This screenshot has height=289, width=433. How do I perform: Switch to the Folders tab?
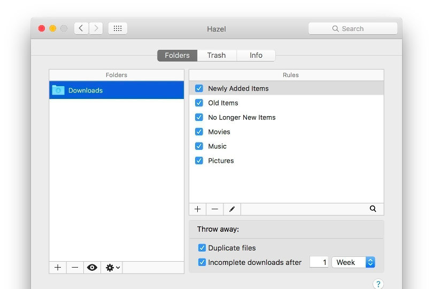coord(177,55)
